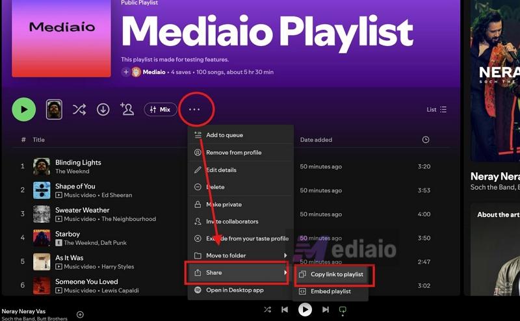Click As It Was album art thumbnail
Viewport: 520px width, 321px height.
click(42, 262)
